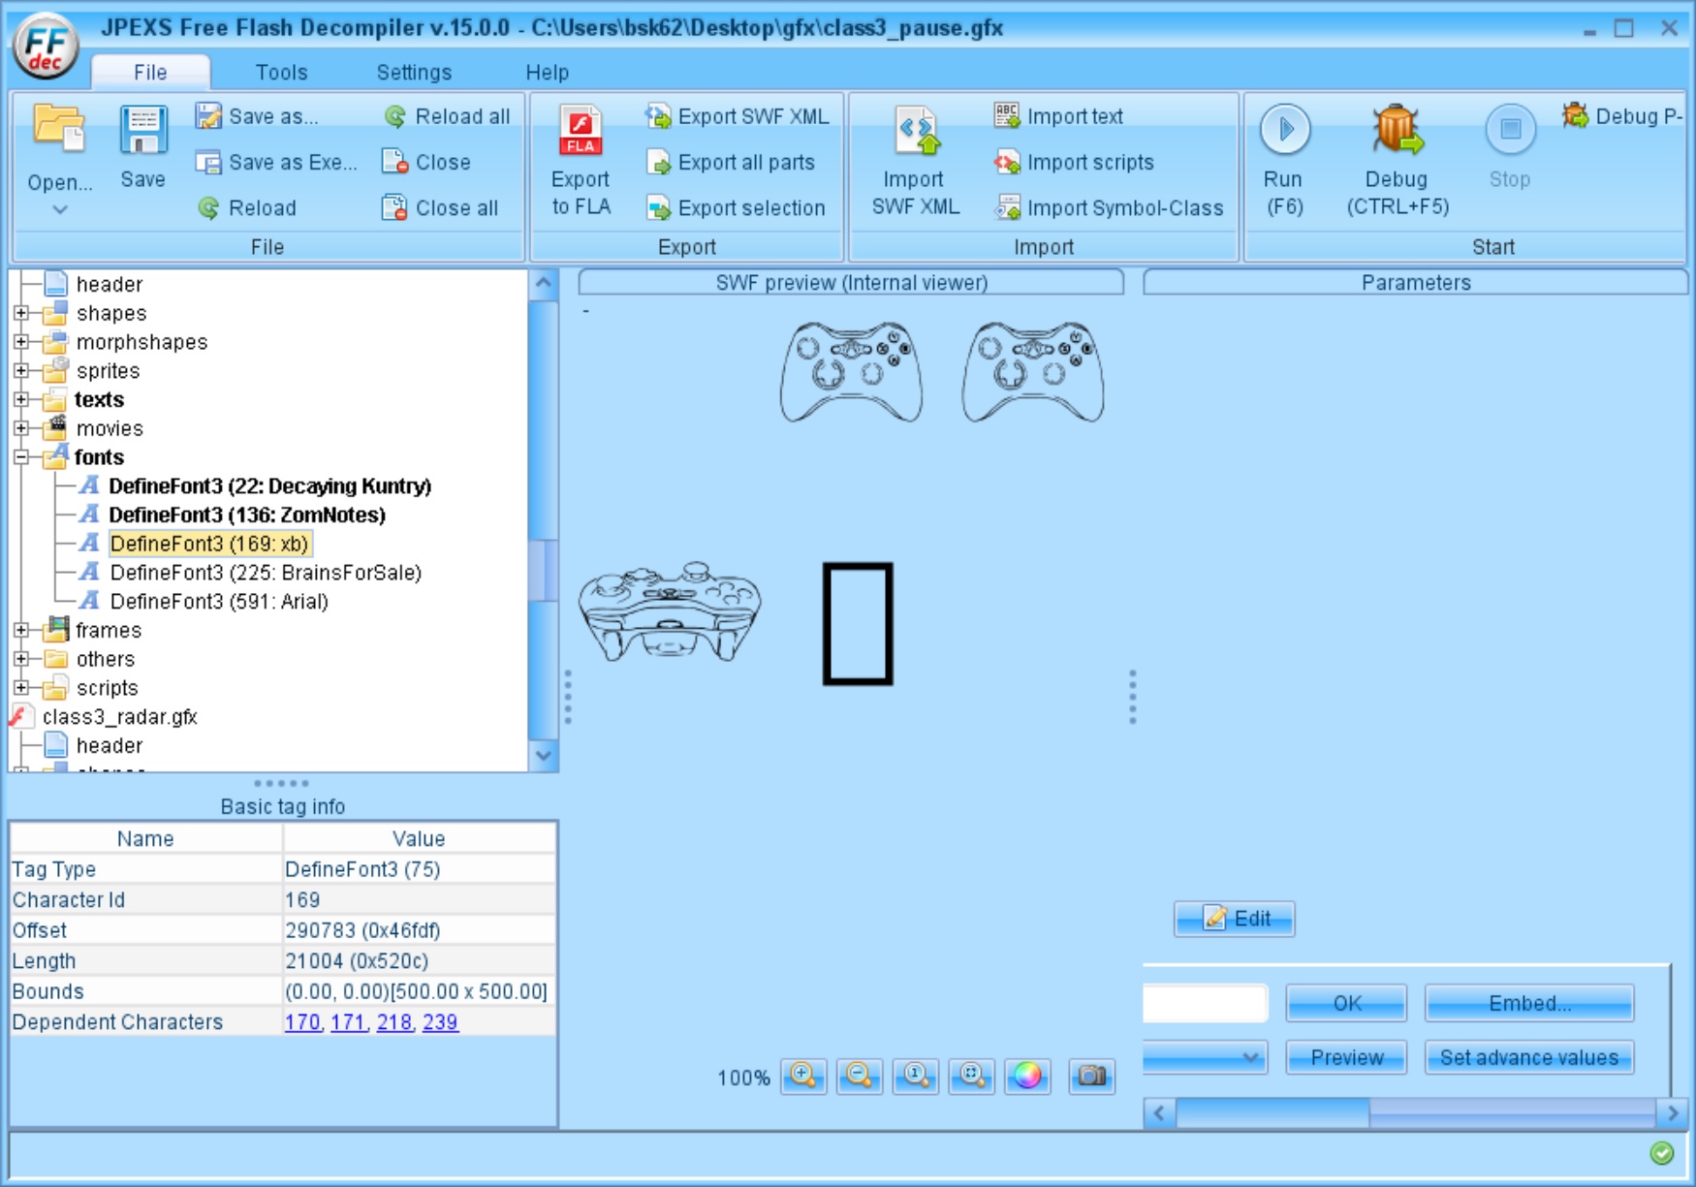Click the OK button

click(1346, 1003)
